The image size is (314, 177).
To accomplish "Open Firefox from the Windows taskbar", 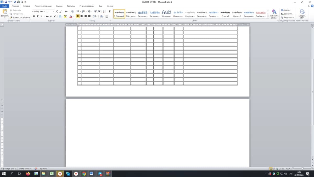I will (28, 174).
